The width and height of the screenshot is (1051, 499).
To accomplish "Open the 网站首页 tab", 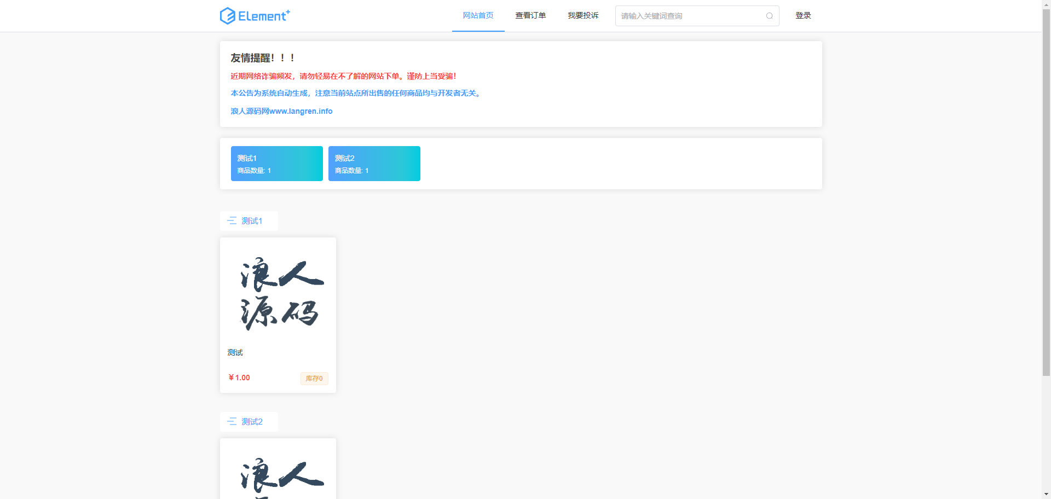I will click(478, 16).
